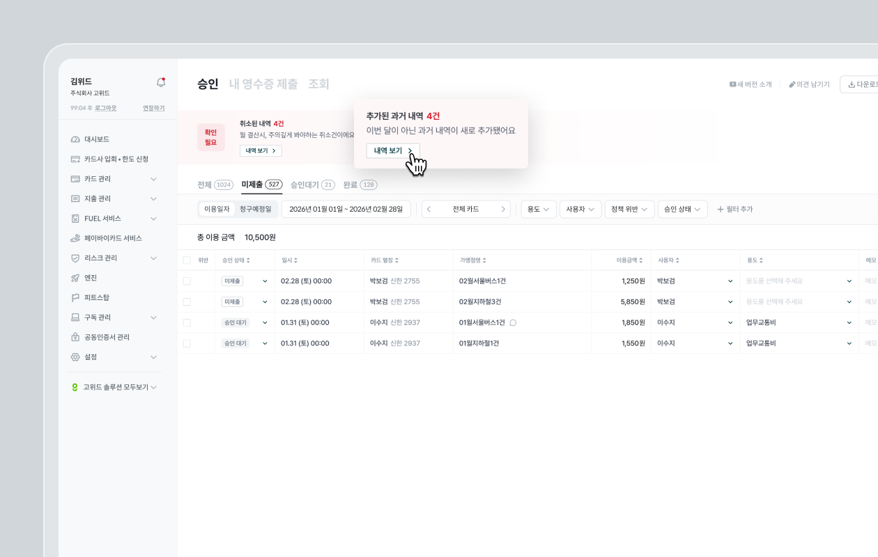The width and height of the screenshot is (878, 557).
Task: Sort by 가맹점명 column arrows
Action: [x=484, y=260]
